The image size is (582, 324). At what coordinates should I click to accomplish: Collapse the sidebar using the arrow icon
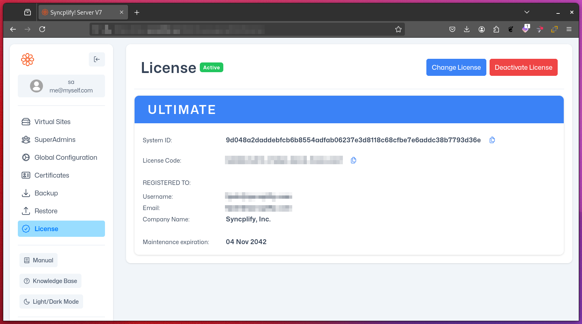click(x=97, y=59)
